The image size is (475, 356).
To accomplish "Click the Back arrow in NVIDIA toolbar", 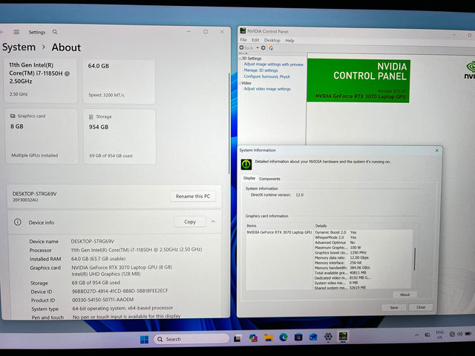I will [x=241, y=47].
